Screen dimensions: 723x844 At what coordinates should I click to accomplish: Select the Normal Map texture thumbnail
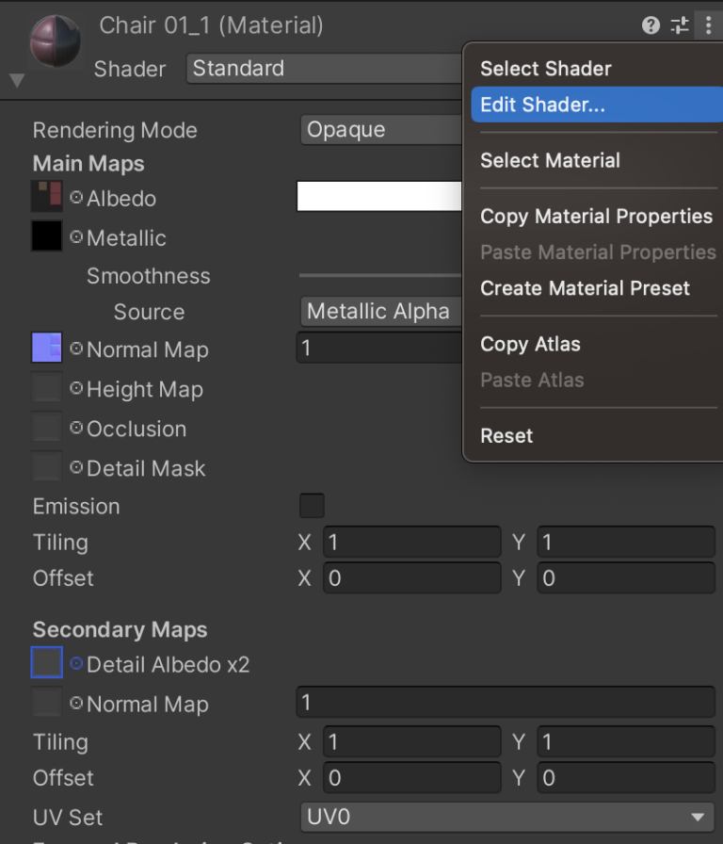(x=46, y=349)
